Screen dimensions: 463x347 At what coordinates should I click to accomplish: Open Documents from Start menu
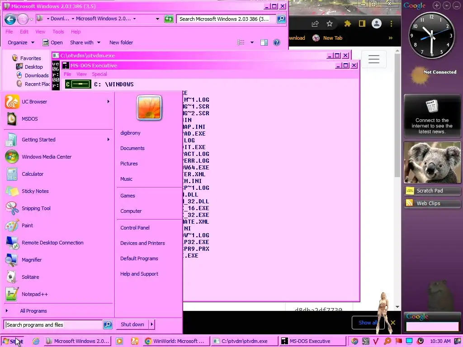click(x=132, y=148)
